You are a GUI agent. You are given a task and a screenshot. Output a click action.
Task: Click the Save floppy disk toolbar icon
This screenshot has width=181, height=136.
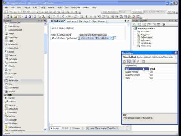tap(26, 17)
